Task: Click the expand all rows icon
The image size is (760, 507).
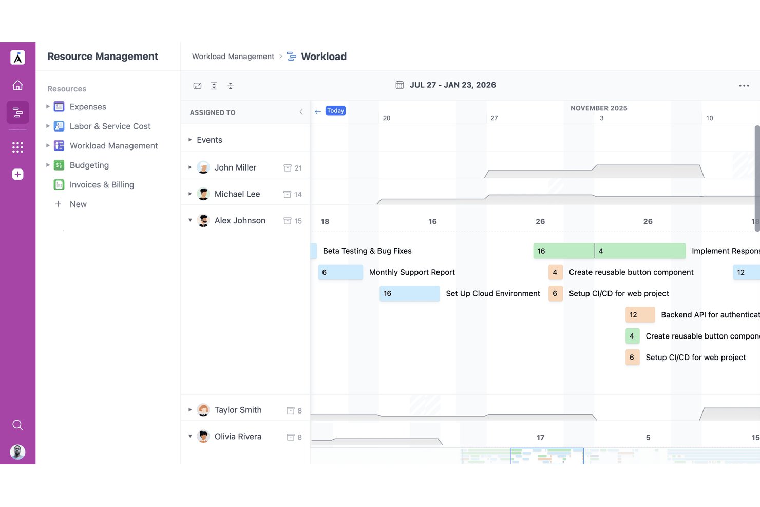Action: (214, 86)
